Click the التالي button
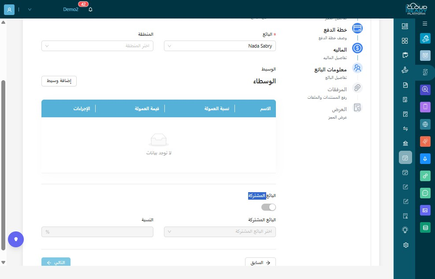Image resolution: width=435 pixels, height=279 pixels. [x=56, y=262]
